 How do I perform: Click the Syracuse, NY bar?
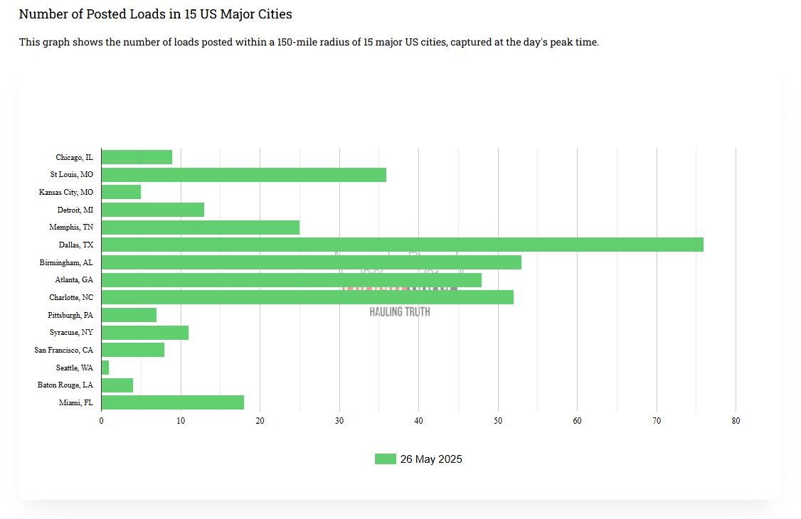(x=144, y=332)
